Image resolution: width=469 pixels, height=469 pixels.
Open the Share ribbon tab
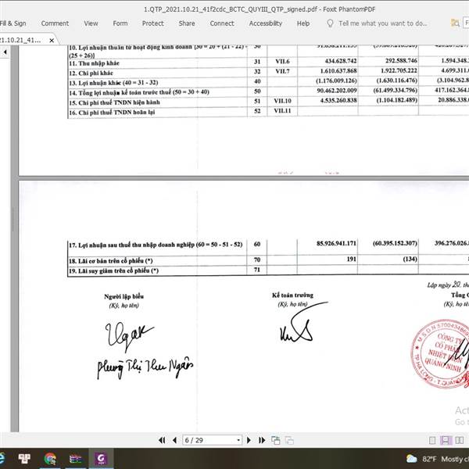click(187, 23)
